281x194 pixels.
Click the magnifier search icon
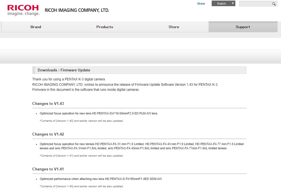274,4
